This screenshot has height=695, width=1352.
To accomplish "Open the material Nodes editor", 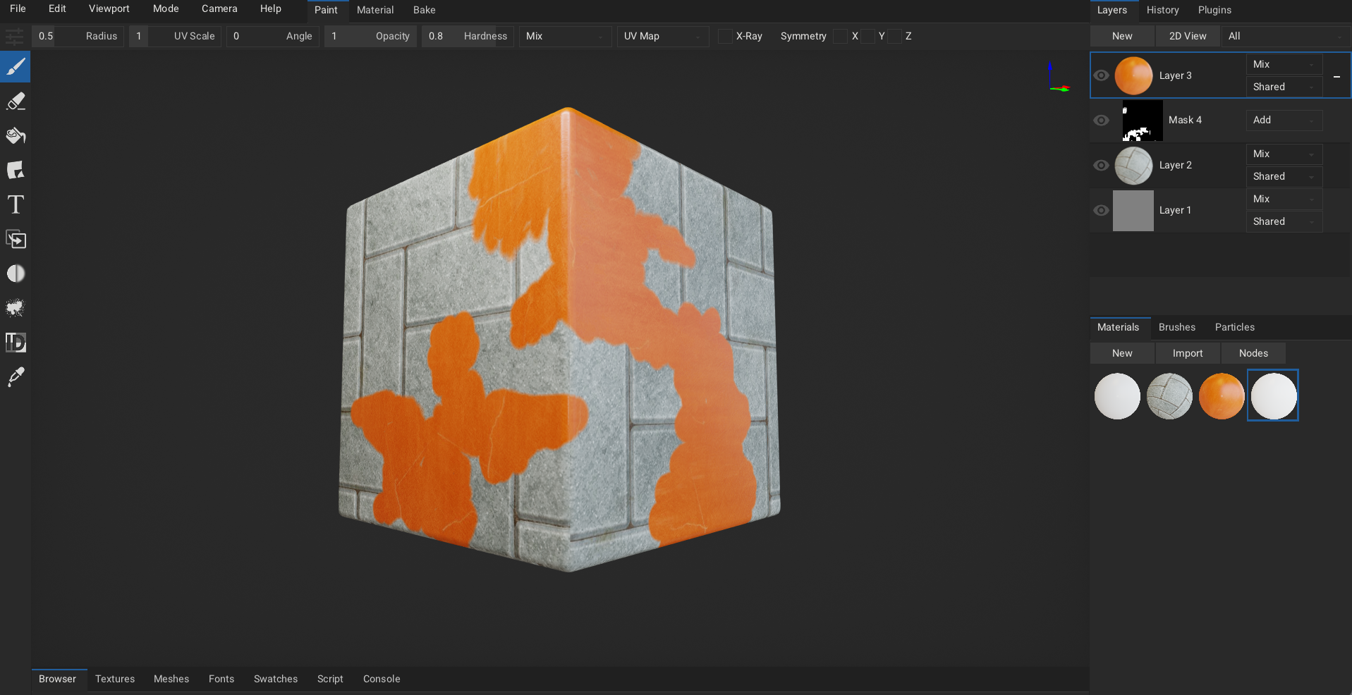I will tap(1253, 353).
